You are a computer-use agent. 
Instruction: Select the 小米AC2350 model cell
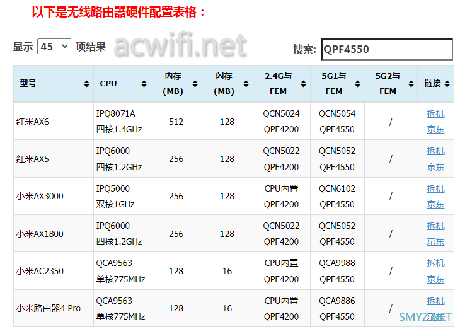point(54,271)
